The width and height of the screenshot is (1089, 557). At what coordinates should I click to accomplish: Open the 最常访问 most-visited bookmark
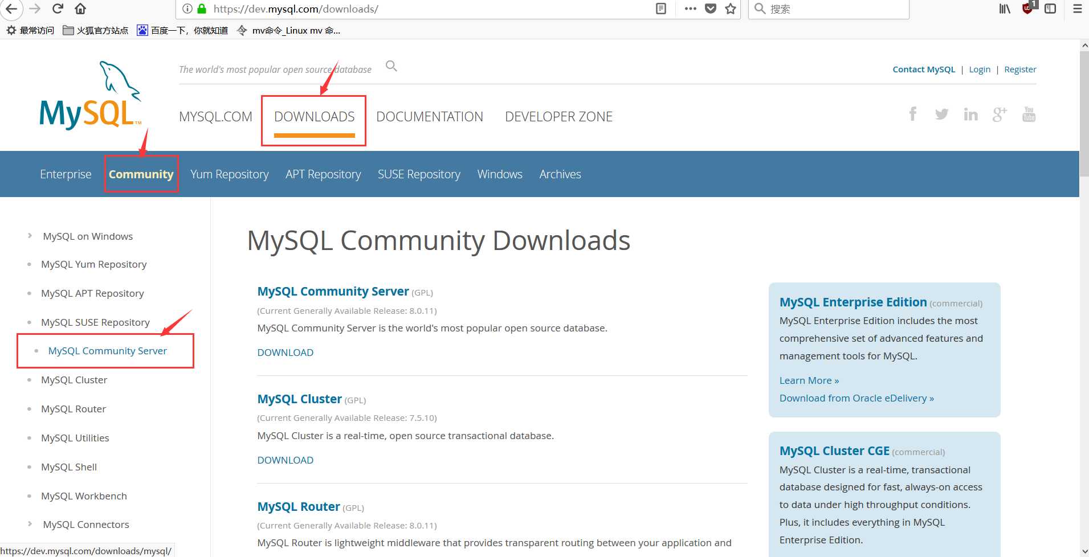tap(30, 30)
